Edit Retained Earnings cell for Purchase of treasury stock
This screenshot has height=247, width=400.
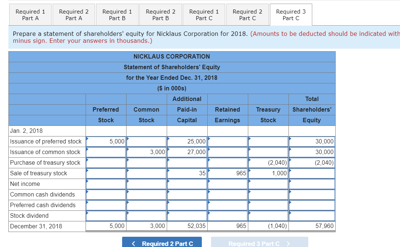tap(227, 163)
